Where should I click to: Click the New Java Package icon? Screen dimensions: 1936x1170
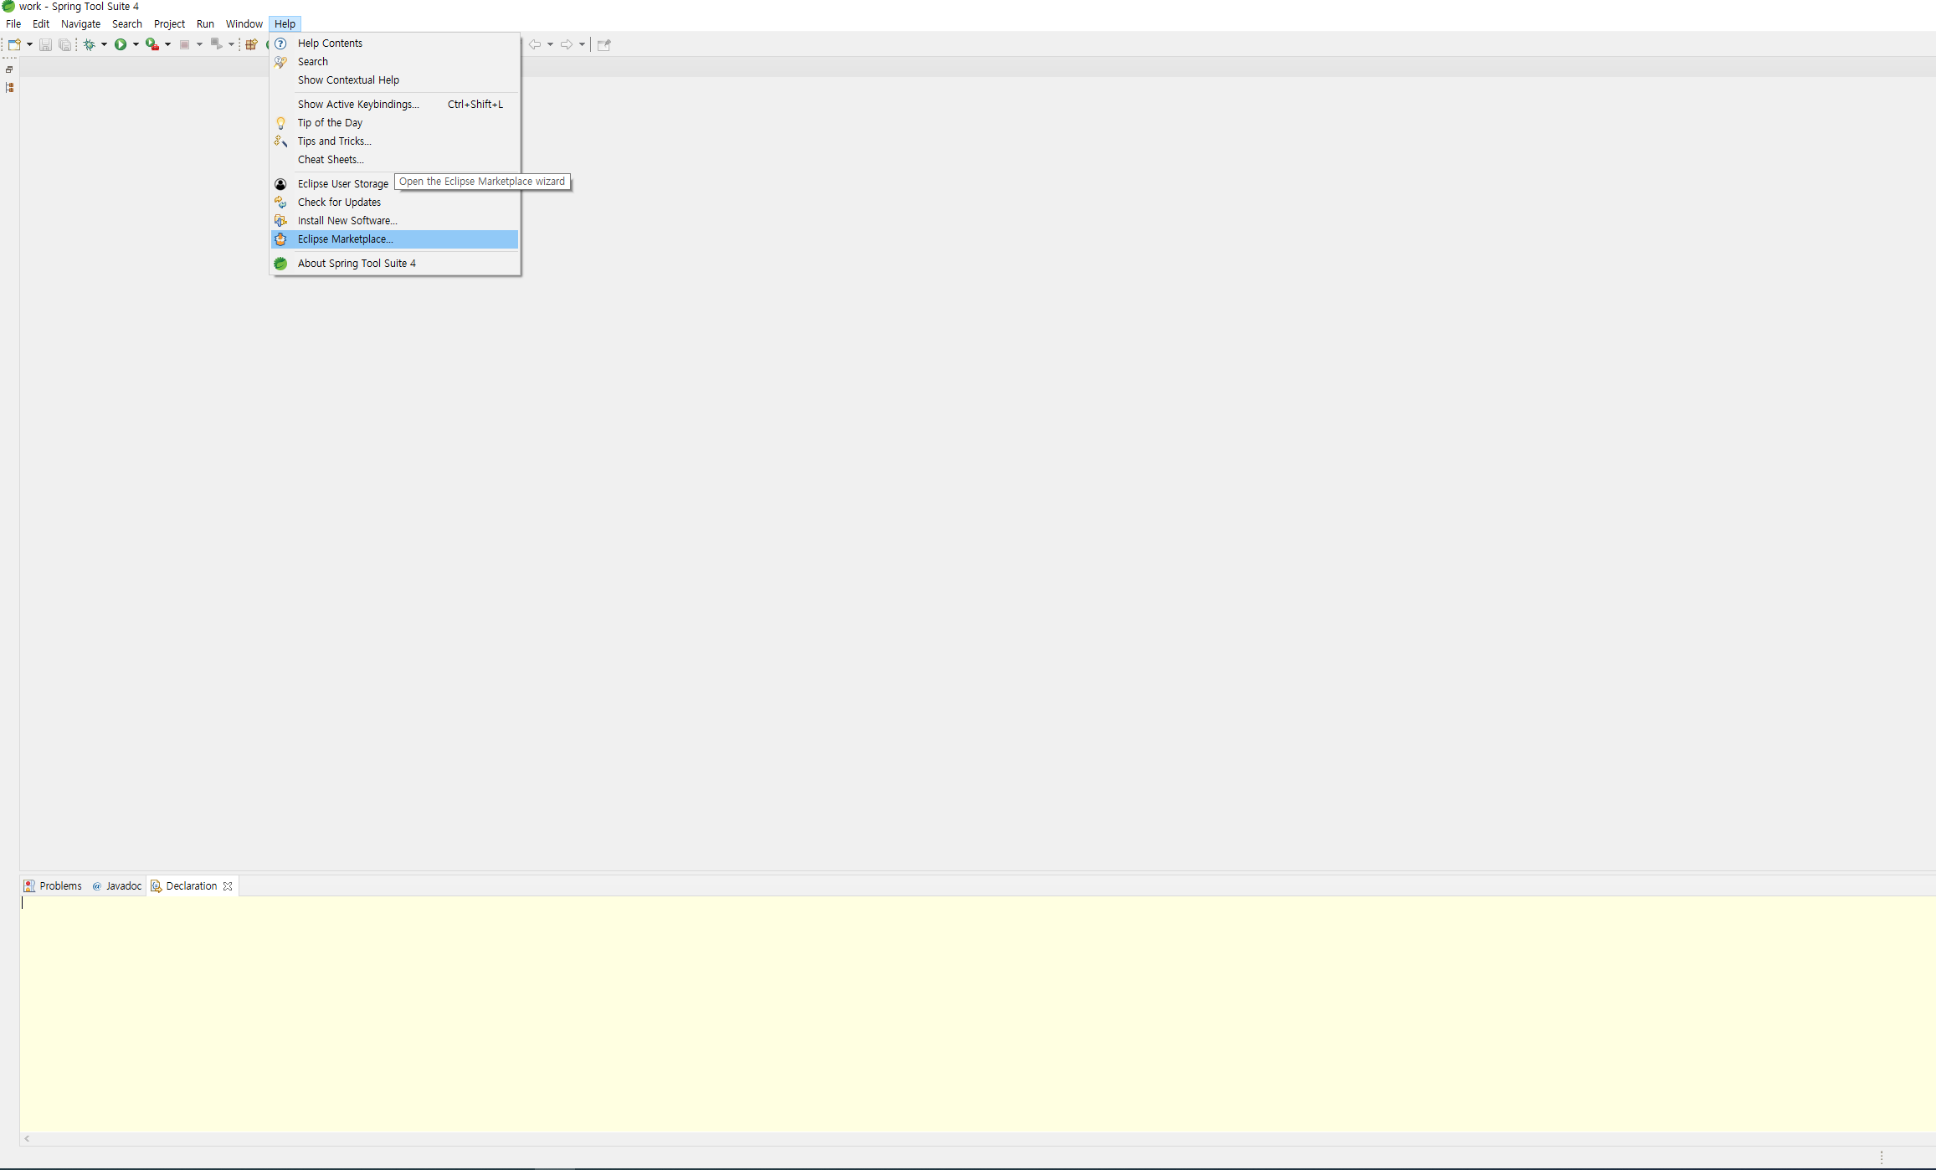[250, 44]
